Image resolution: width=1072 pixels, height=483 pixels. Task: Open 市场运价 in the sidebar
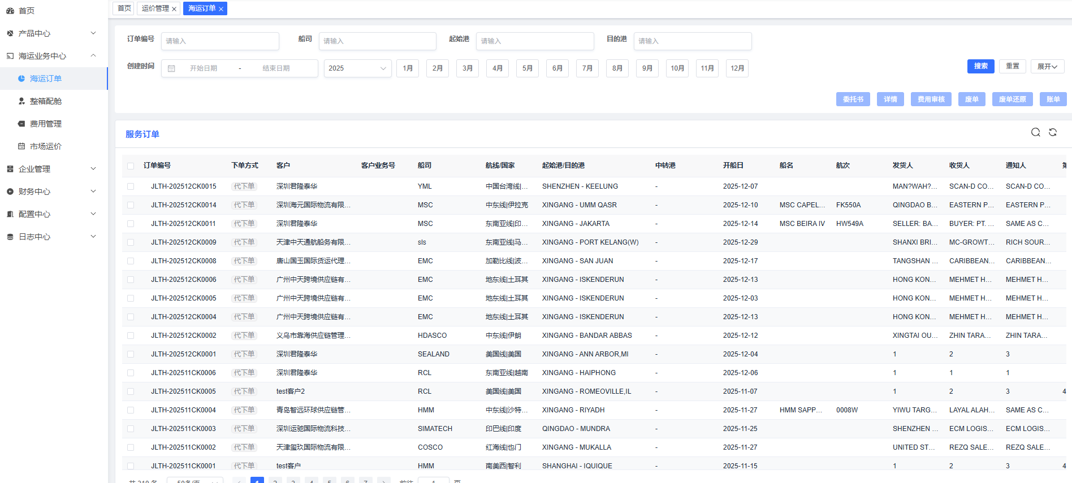click(45, 146)
